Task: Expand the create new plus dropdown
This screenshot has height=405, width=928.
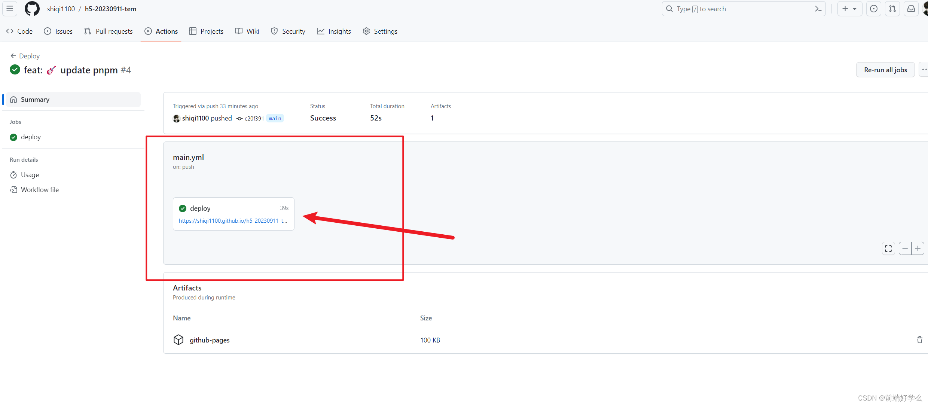Action: 849,9
